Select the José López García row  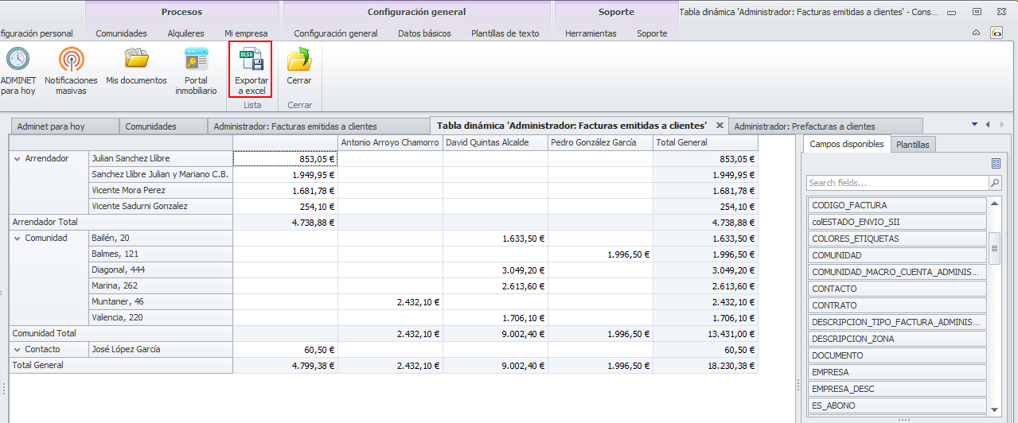[161, 350]
